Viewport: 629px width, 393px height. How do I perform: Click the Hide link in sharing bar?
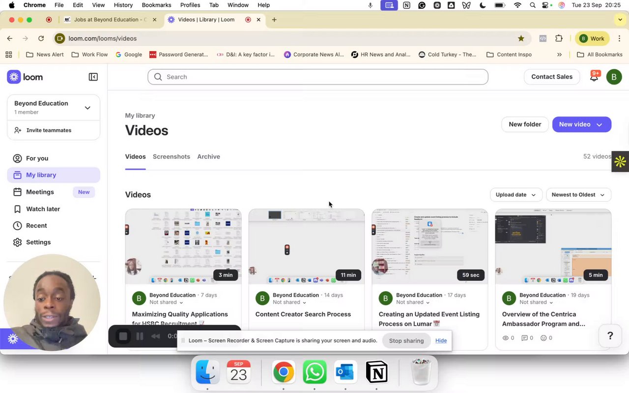(x=441, y=340)
